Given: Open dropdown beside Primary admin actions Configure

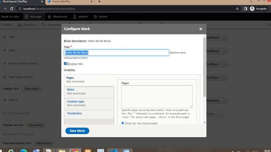Looking at the screenshot, I should pyautogui.click(x=226, y=64).
